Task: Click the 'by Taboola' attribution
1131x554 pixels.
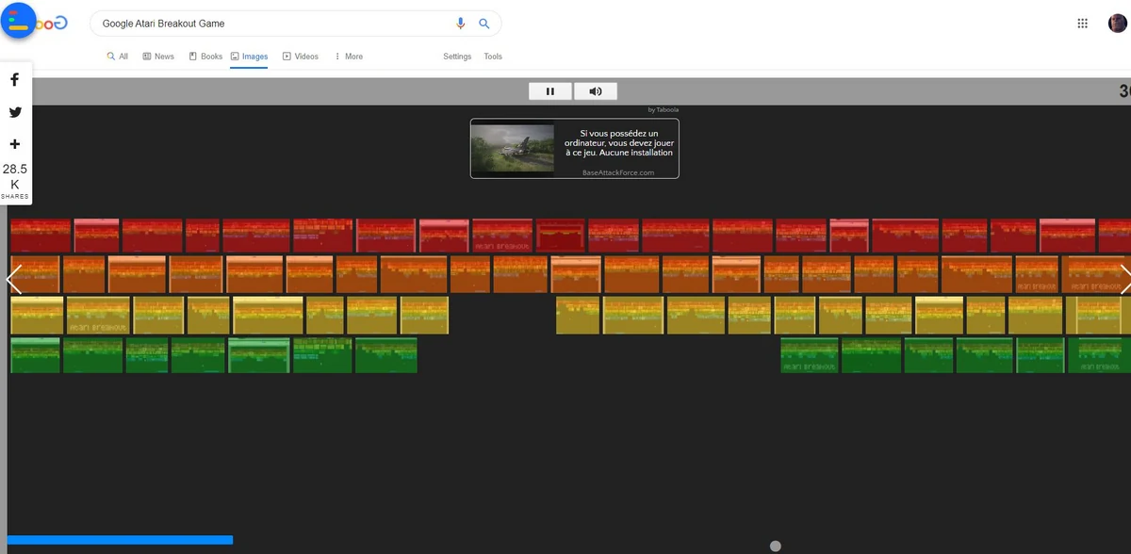Action: coord(664,110)
